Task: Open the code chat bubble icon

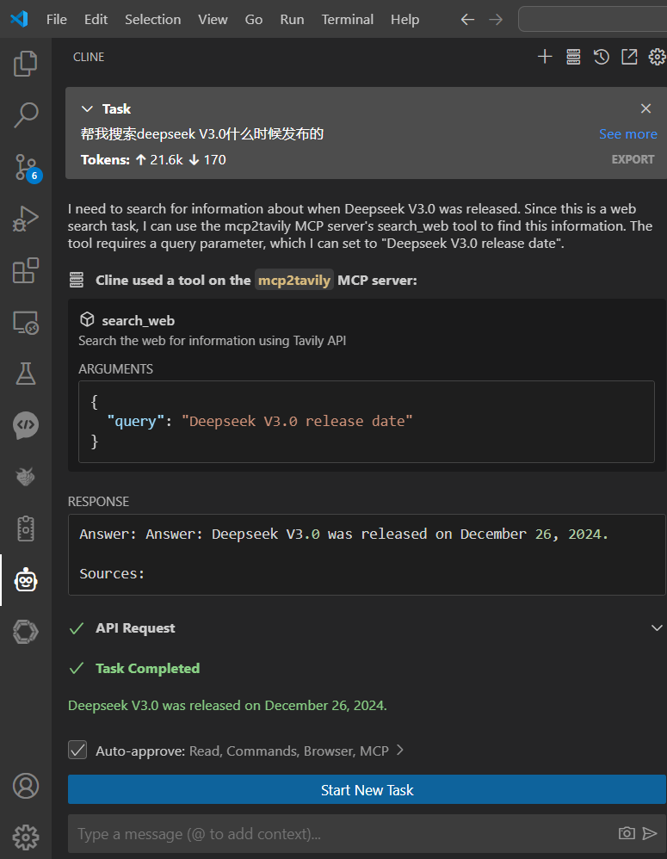Action: click(25, 426)
